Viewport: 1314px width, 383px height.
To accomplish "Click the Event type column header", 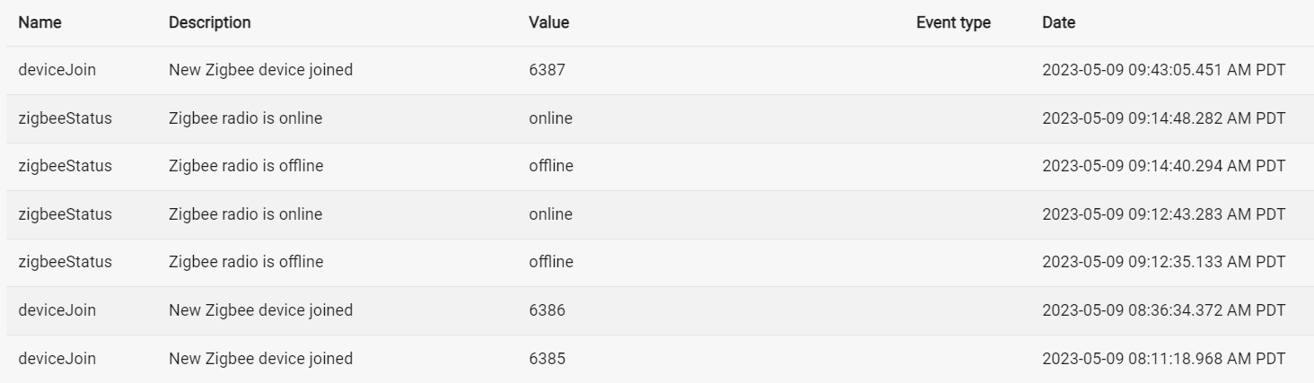I will coord(953,22).
